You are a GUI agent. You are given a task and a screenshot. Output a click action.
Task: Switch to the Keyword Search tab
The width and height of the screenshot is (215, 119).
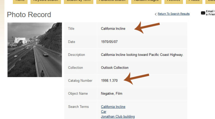46,1
